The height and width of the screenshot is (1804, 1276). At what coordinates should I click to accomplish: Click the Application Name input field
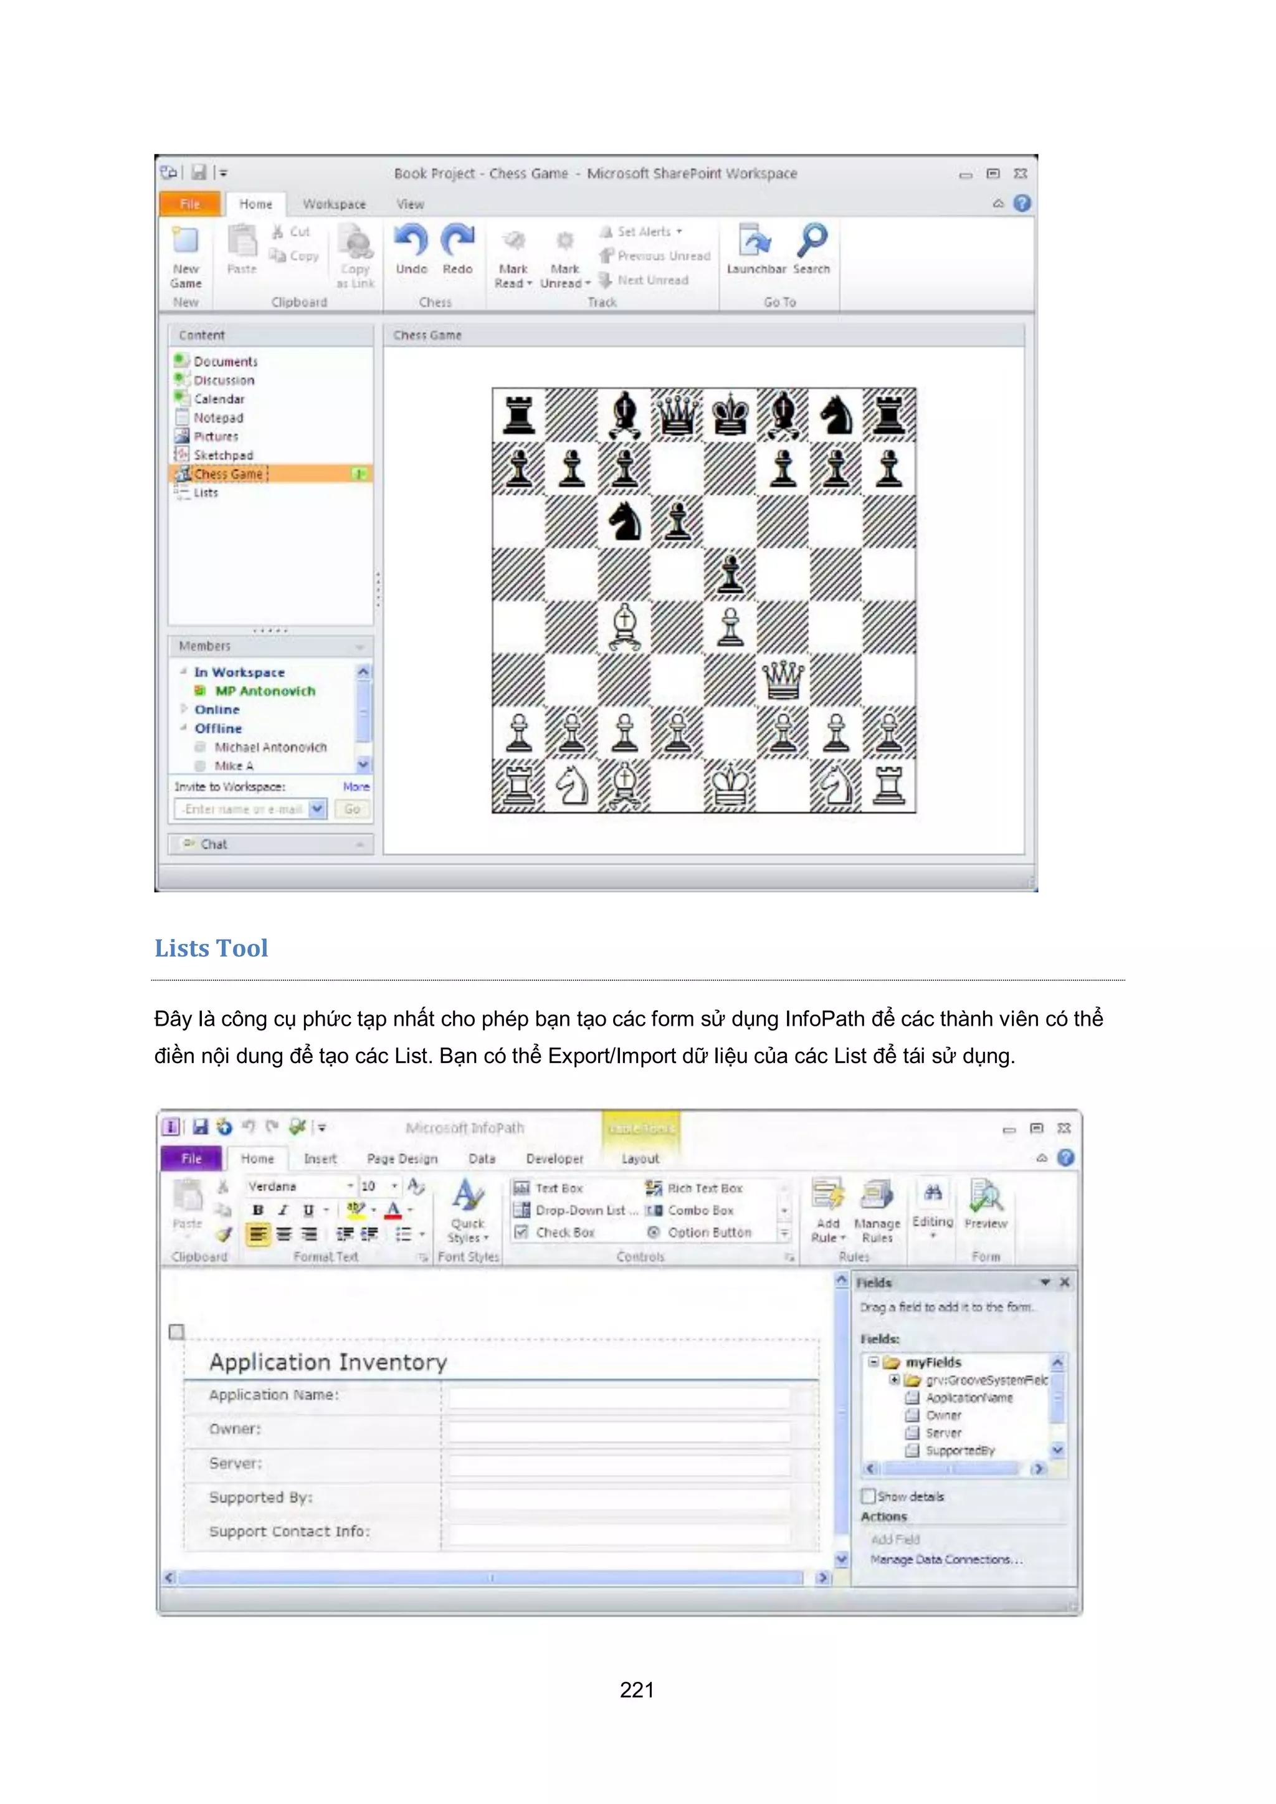[x=618, y=1396]
